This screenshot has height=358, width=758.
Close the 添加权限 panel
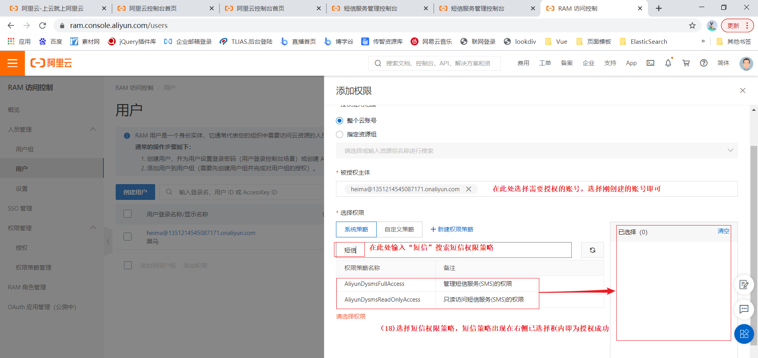point(743,91)
